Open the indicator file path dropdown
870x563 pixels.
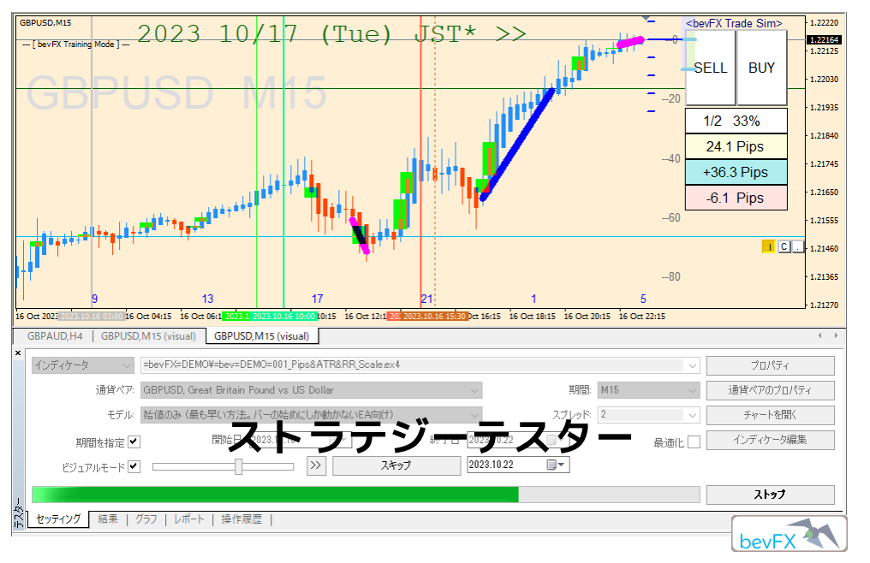coord(693,365)
